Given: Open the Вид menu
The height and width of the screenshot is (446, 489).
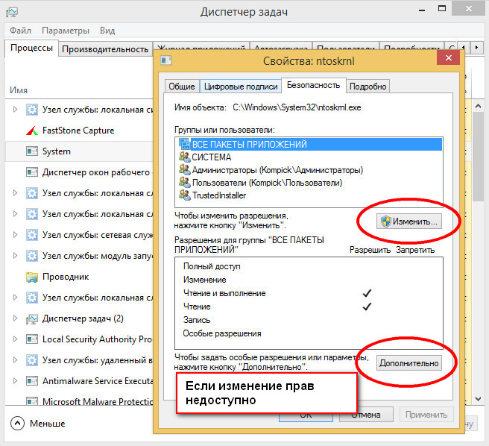Looking at the screenshot, I should pyautogui.click(x=107, y=31).
